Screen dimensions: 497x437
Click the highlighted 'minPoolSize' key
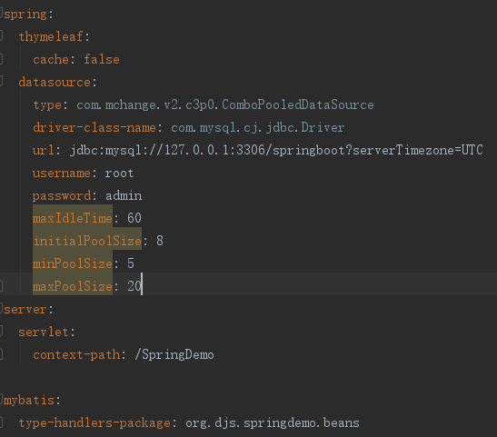point(73,263)
